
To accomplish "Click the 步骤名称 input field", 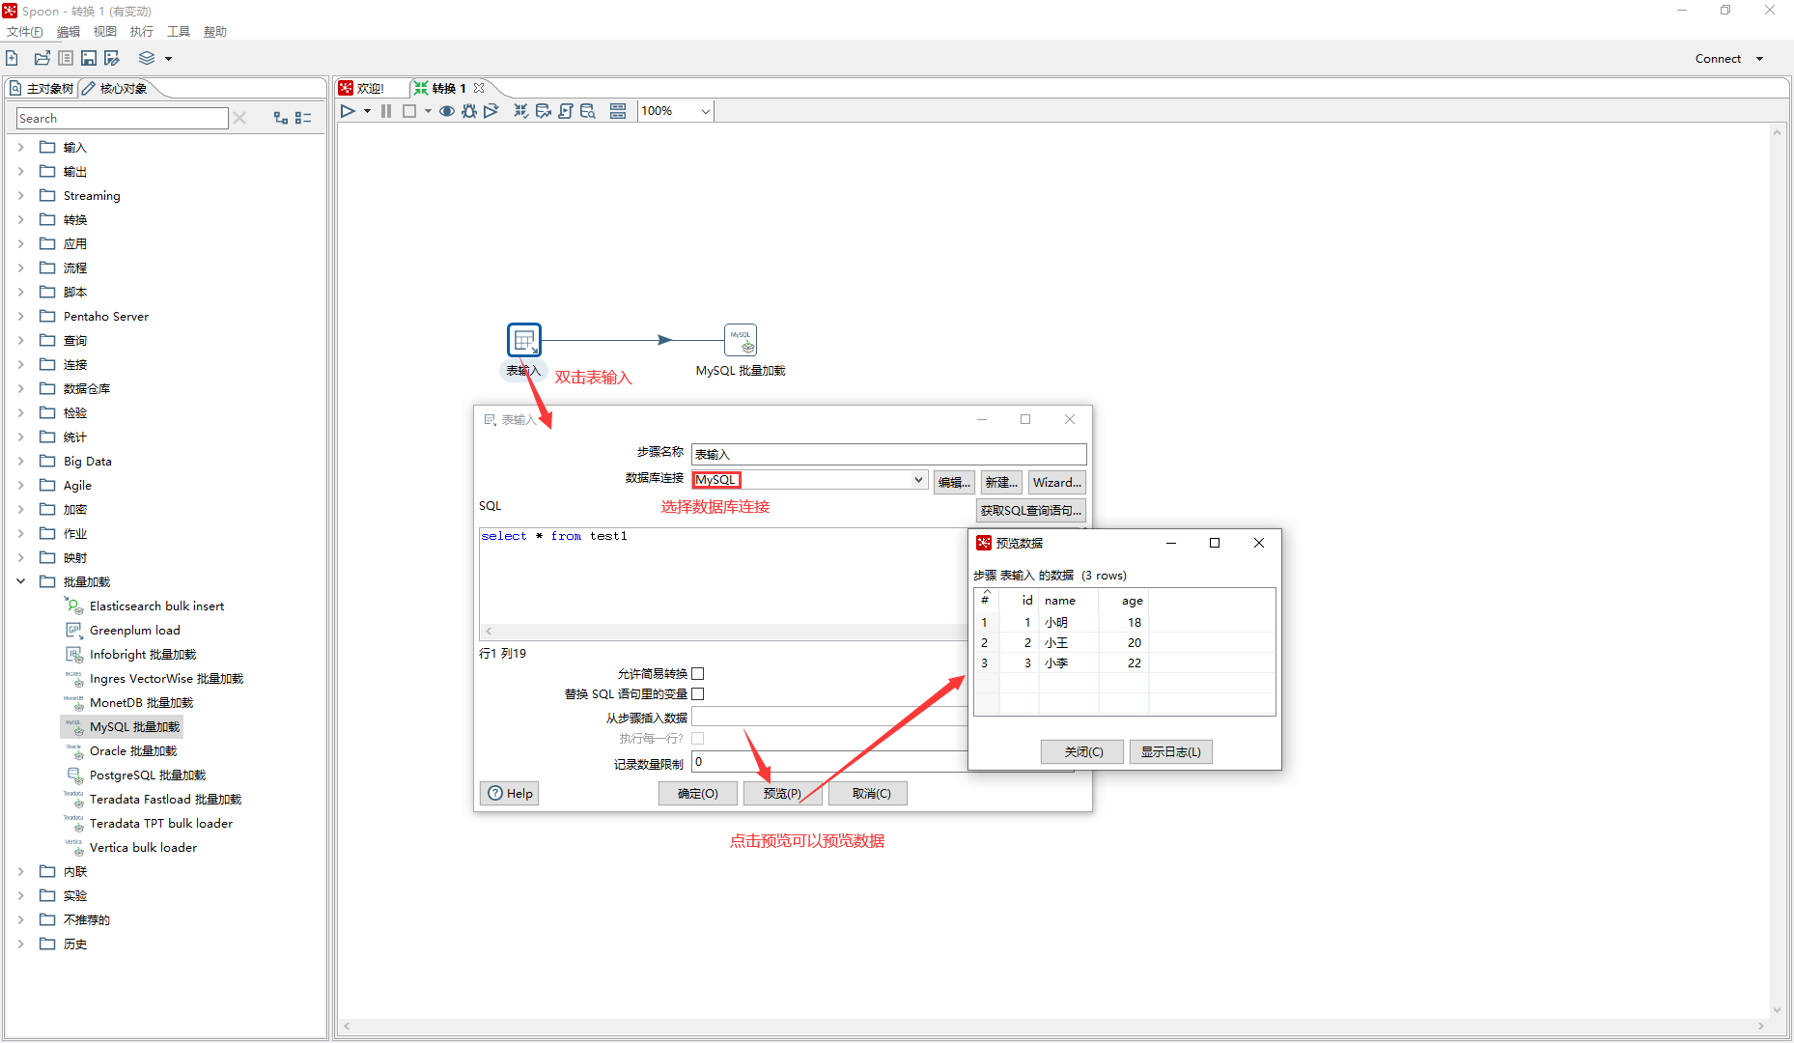I will (x=889, y=454).
